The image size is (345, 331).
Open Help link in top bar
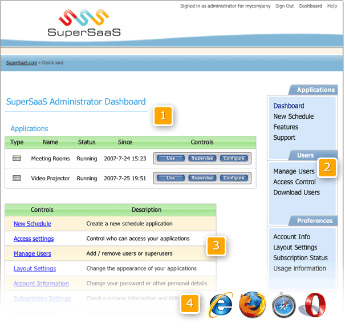pyautogui.click(x=332, y=6)
